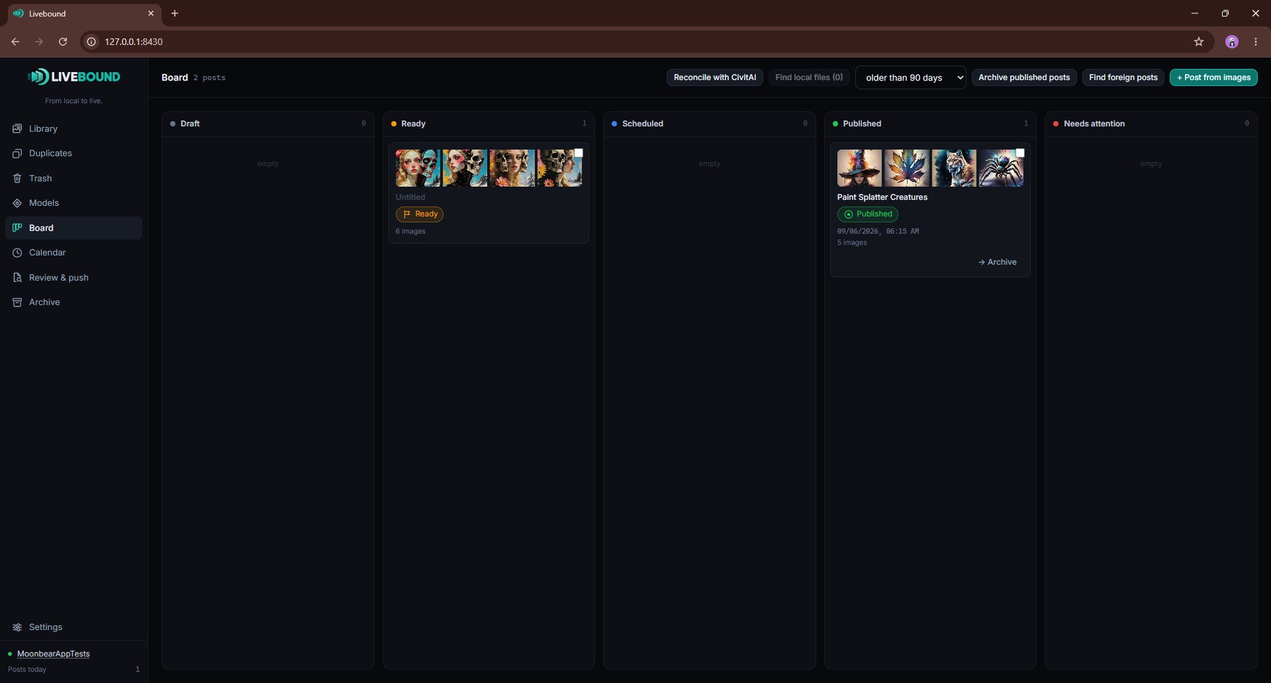Click the Trash bin icon
Screen dimensions: 1271x683
17,178
